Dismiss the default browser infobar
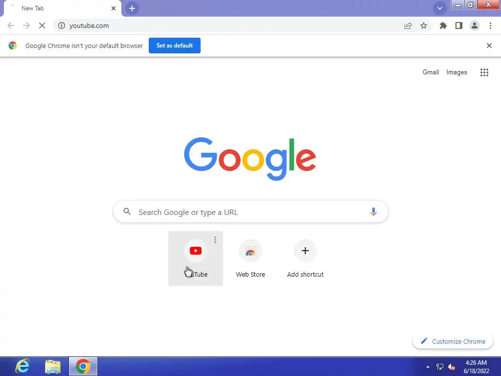501x376 pixels. pyautogui.click(x=489, y=46)
